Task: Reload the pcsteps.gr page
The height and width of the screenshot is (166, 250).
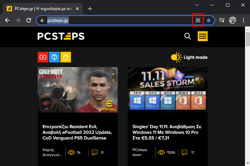Action: (x=29, y=20)
